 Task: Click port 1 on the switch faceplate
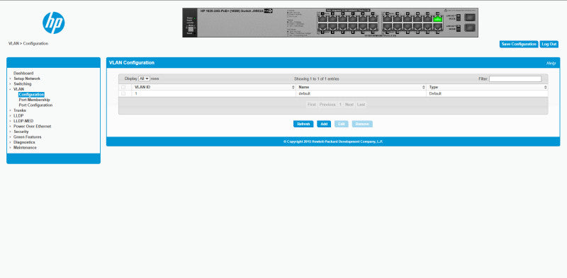pos(322,19)
